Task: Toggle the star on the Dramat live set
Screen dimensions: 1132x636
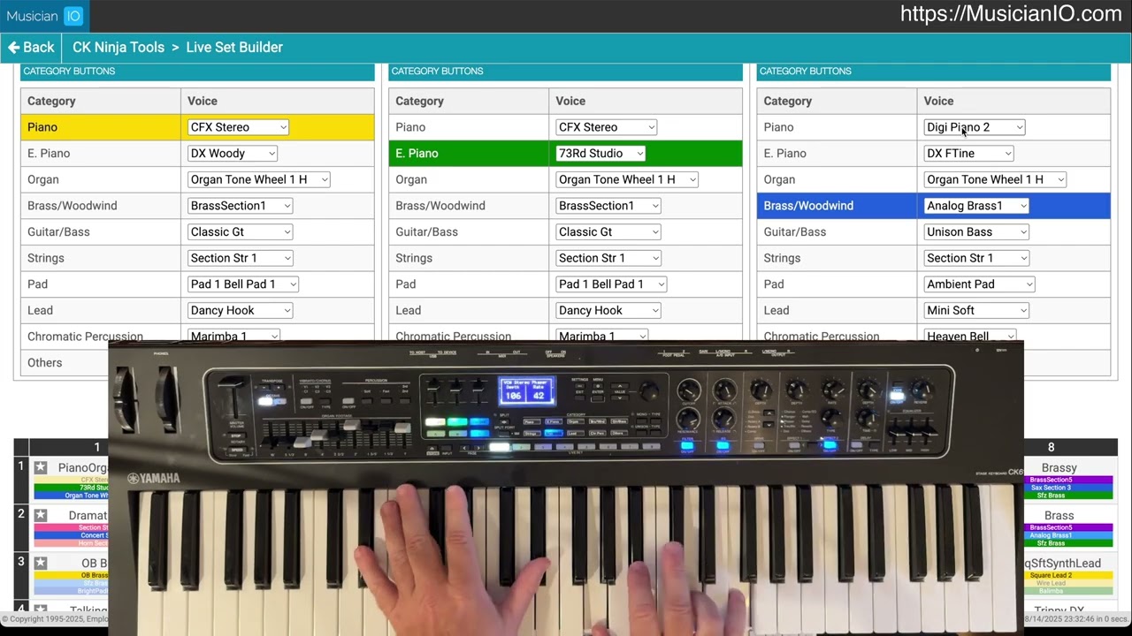Action: 41,515
